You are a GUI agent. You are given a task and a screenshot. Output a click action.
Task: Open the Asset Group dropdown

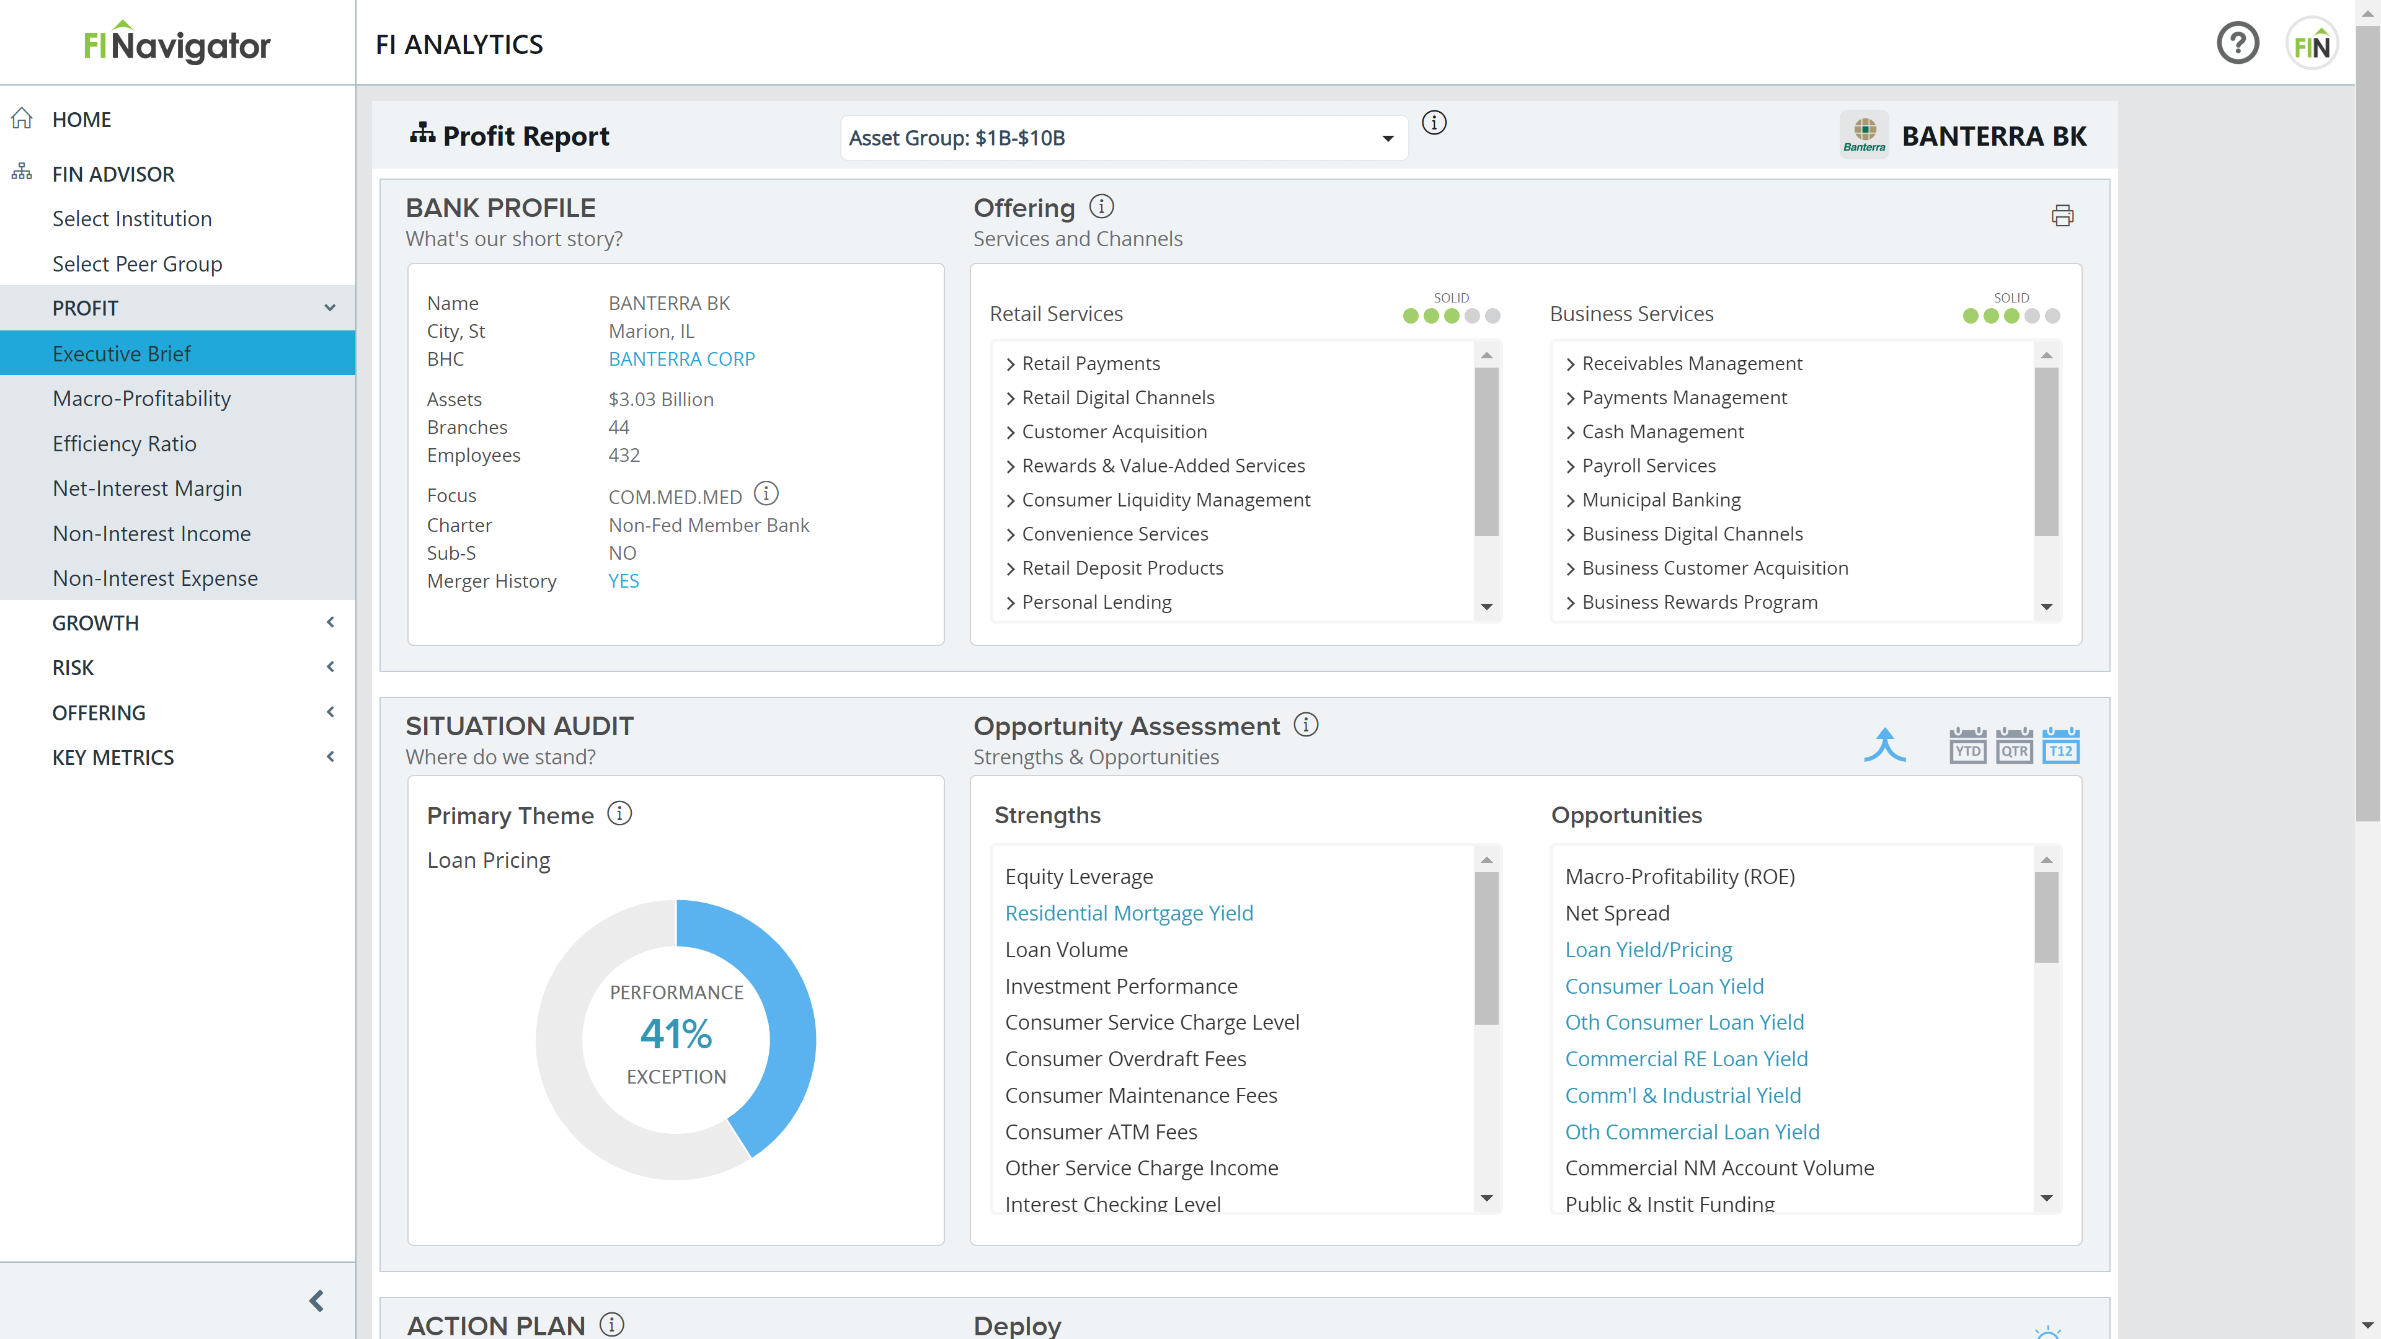pos(1123,138)
